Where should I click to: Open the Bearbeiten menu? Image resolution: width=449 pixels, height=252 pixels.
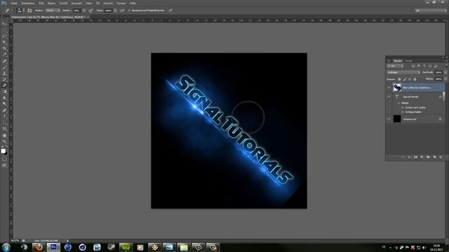pyautogui.click(x=28, y=3)
